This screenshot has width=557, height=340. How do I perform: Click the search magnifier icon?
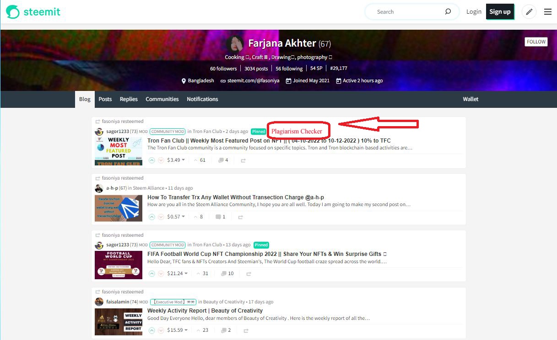coord(448,12)
